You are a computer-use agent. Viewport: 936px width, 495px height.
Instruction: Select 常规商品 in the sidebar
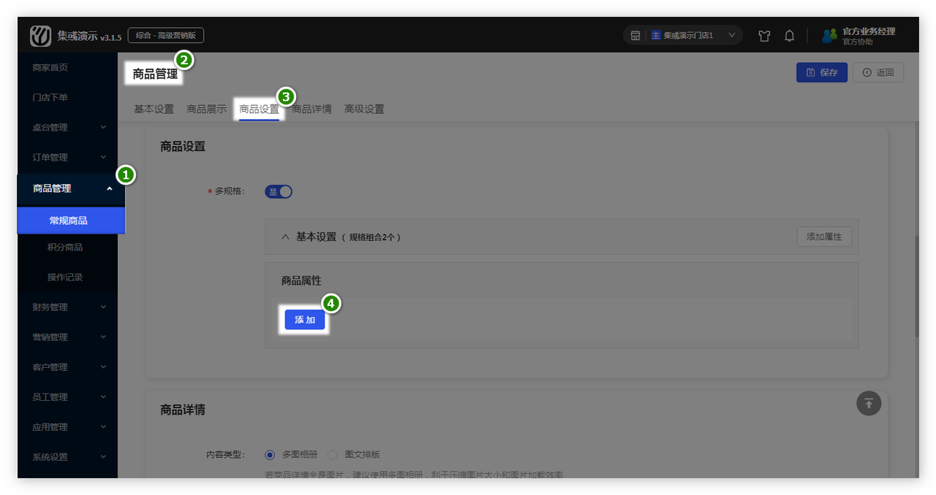point(71,220)
